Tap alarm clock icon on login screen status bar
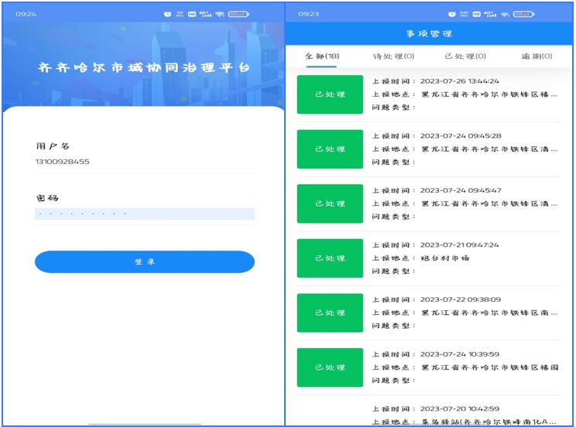This screenshot has width=576, height=427. click(168, 14)
